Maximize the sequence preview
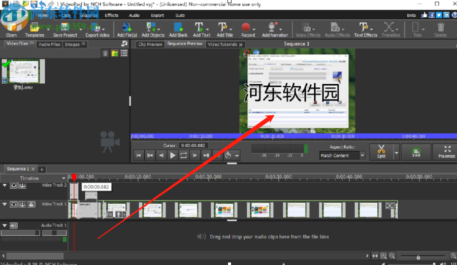 [x=447, y=152]
